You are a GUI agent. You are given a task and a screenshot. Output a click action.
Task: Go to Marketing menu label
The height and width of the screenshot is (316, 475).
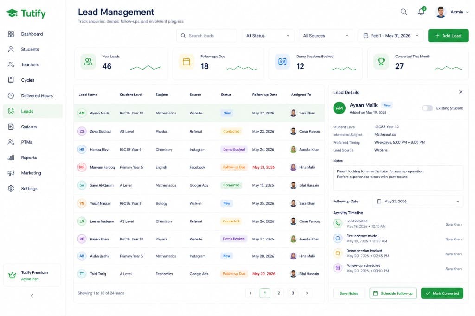click(x=31, y=173)
